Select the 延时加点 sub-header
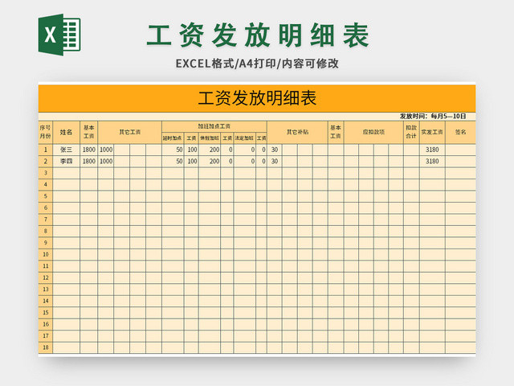The width and height of the screenshot is (514, 386). point(173,138)
